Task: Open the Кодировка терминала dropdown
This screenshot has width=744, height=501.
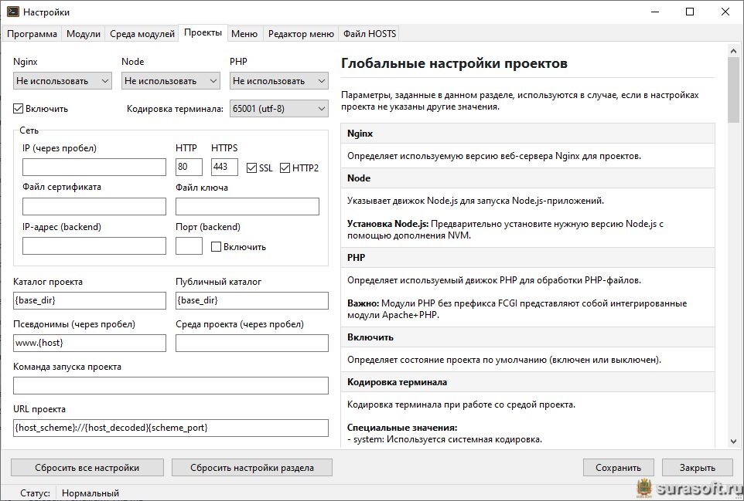Action: click(x=278, y=109)
